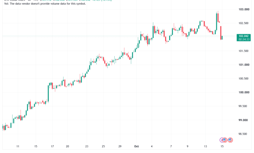Click the 103.000 price axis label
254x153 pixels.
point(244,9)
